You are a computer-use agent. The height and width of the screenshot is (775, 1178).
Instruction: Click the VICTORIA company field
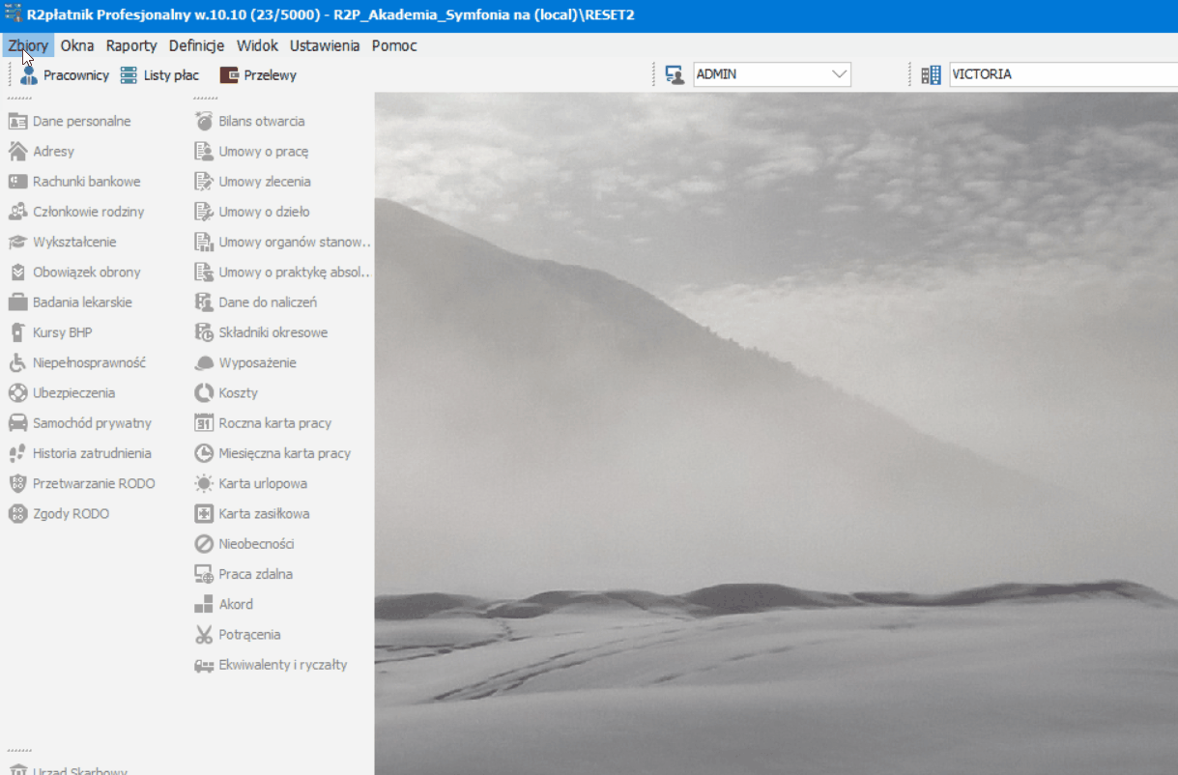point(1063,74)
